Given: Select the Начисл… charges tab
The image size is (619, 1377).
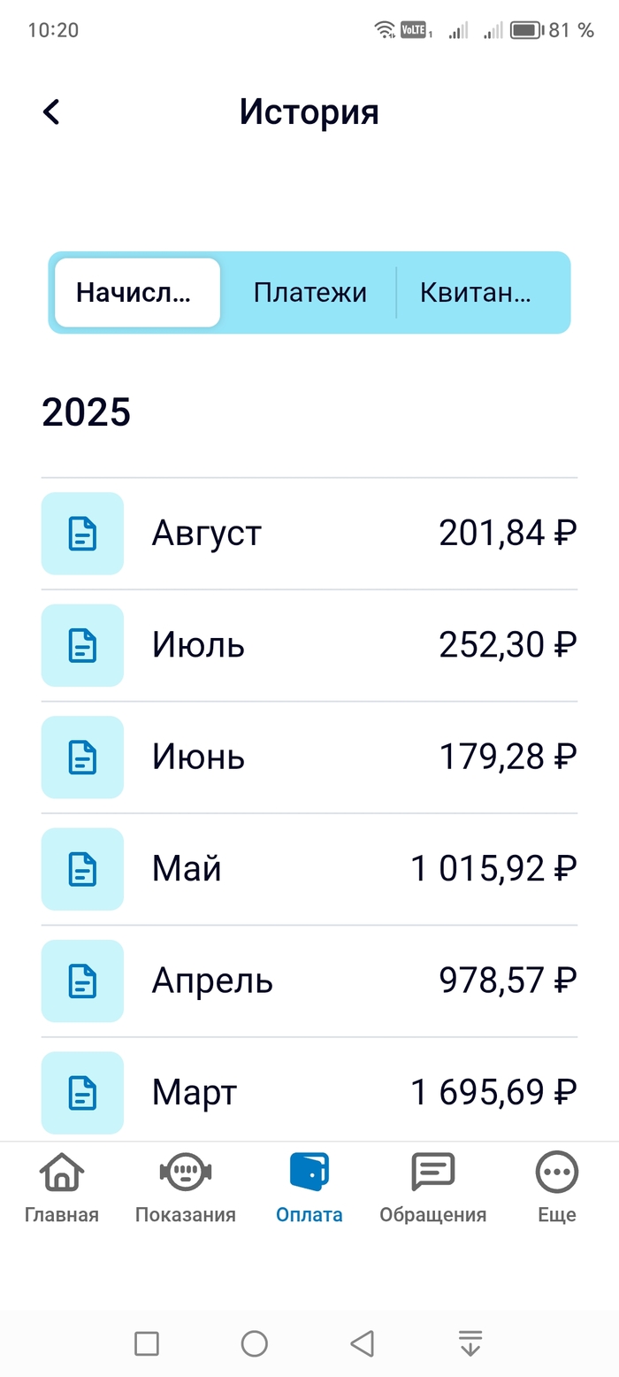Looking at the screenshot, I should pos(137,293).
